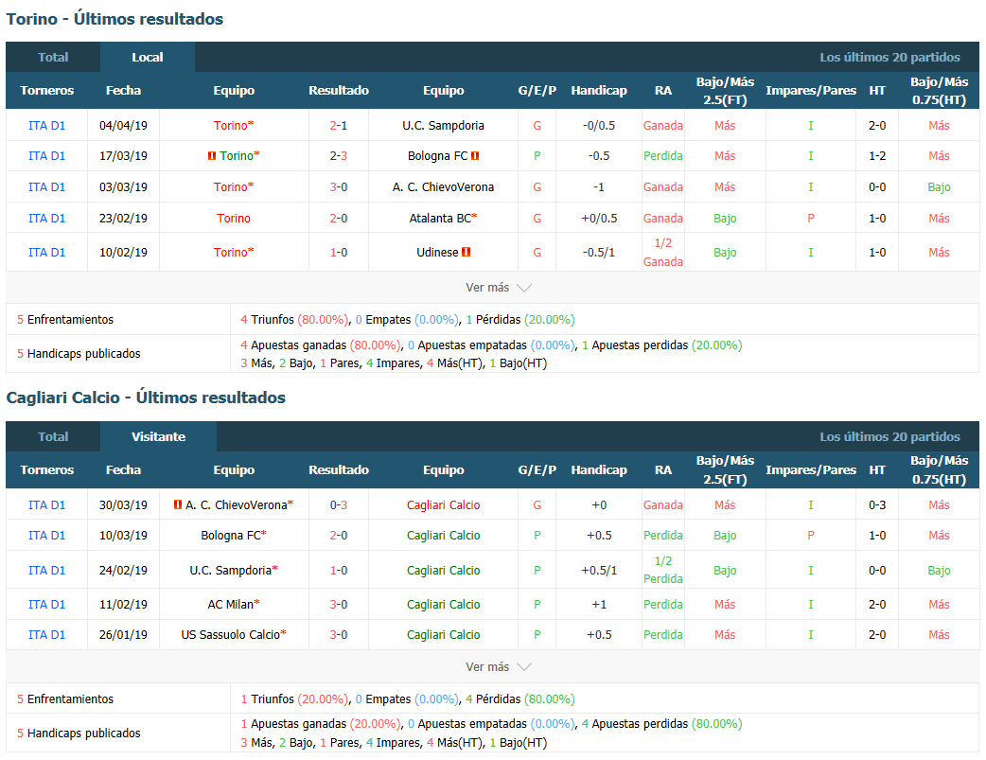
Task: Click the 2-3 result against Bologna FC
Action: pos(339,156)
